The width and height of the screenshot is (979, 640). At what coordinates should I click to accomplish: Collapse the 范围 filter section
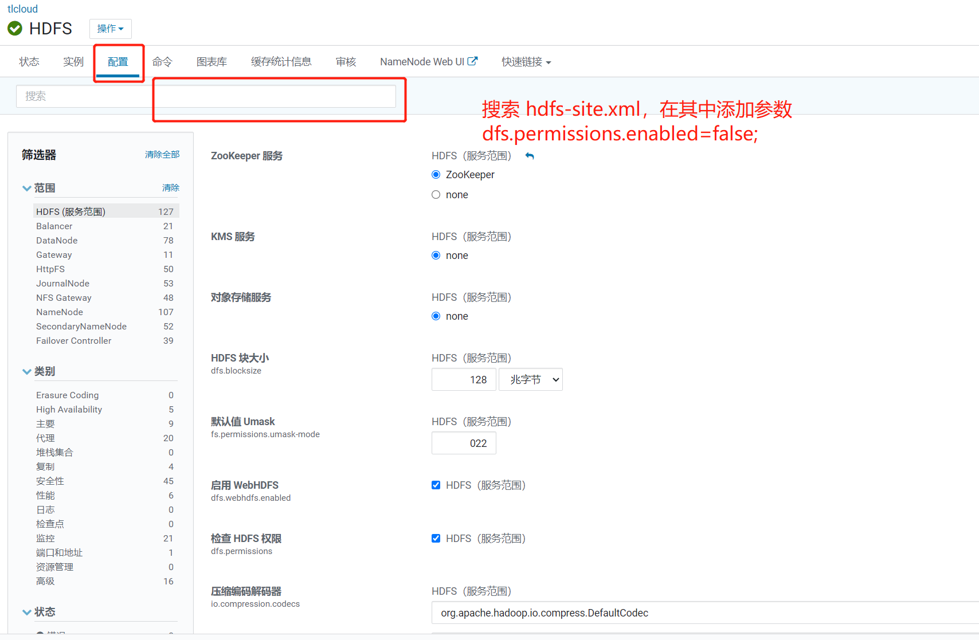tap(27, 187)
